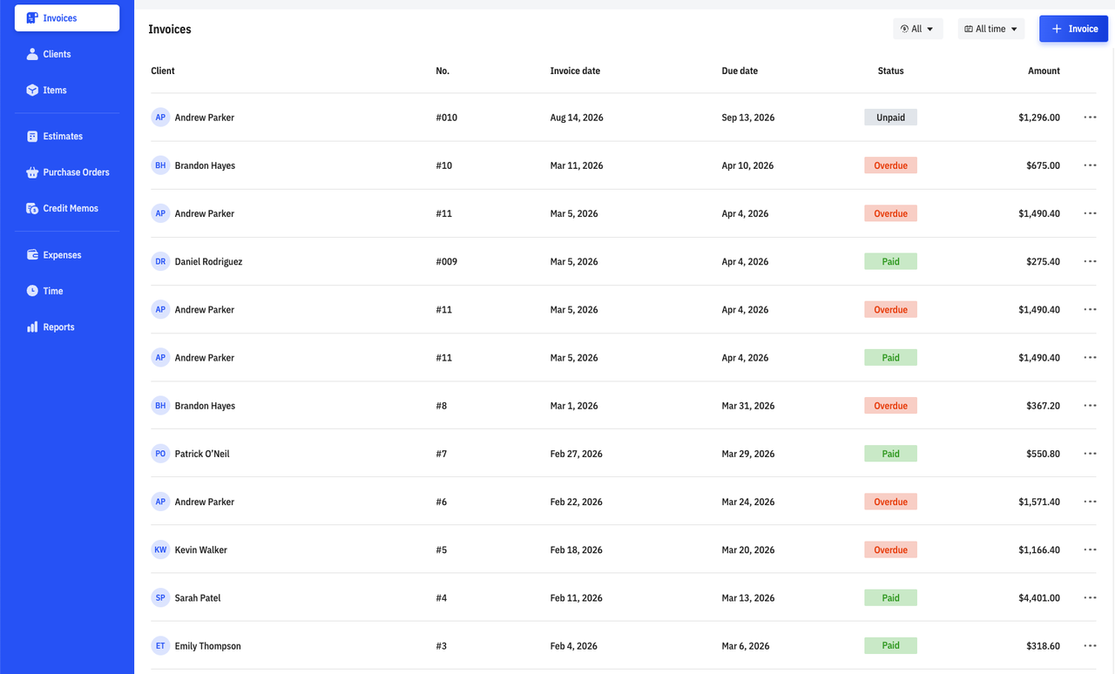This screenshot has width=1115, height=674.
Task: Click client name Kevin Walker
Action: 201,550
